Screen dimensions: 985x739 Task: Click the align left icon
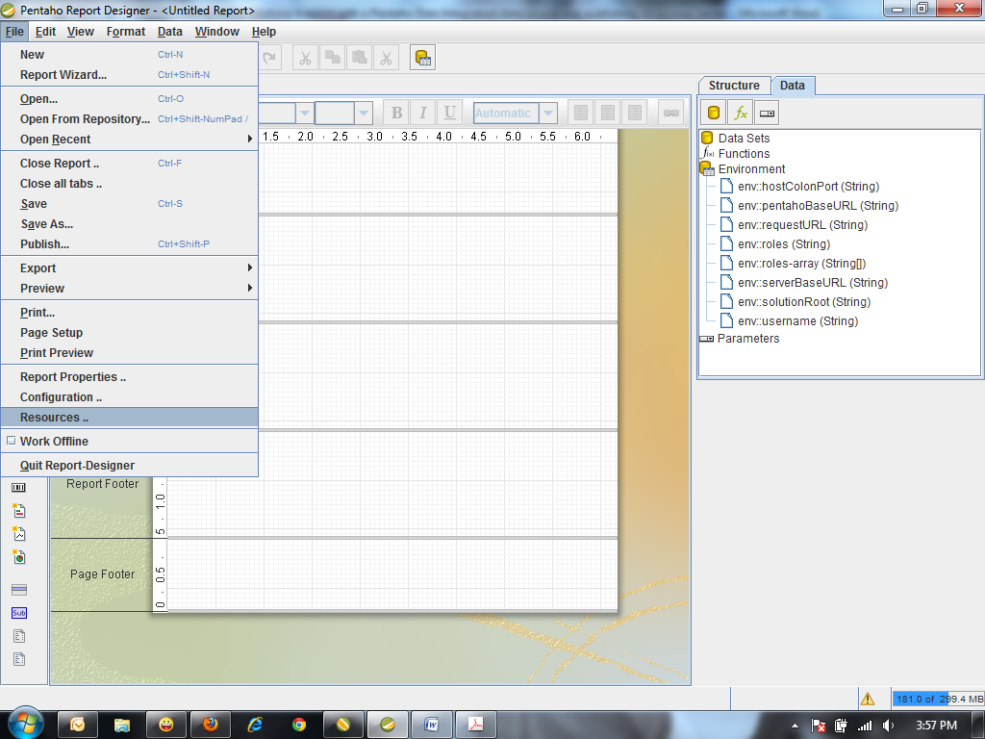[581, 114]
